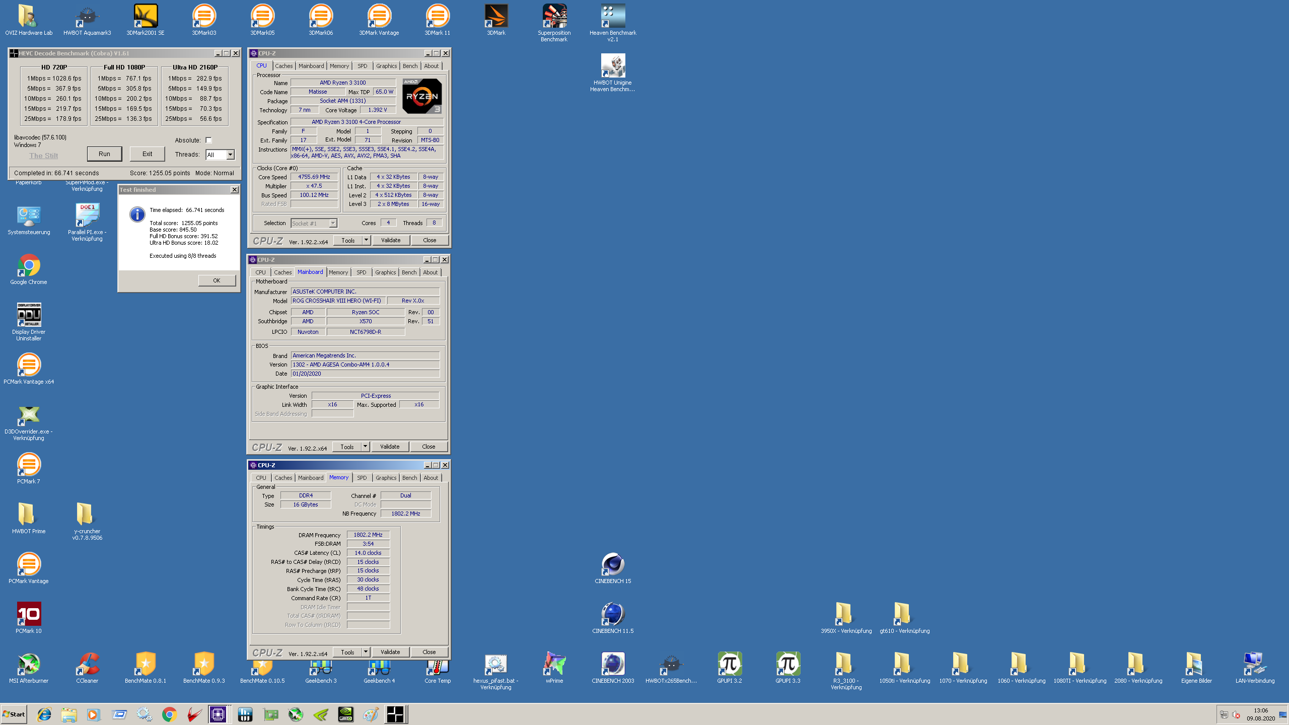Open the y-cruncher v0.7.8.9506 folder
1289x725 pixels.
point(87,521)
